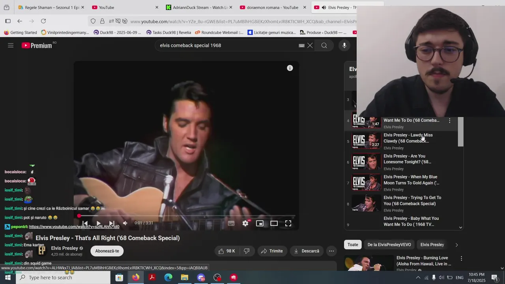Reload the current page
This screenshot has width=505, height=284.
click(43, 21)
